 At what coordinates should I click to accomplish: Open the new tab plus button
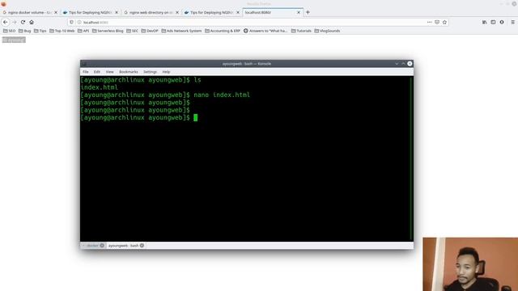[x=308, y=12]
